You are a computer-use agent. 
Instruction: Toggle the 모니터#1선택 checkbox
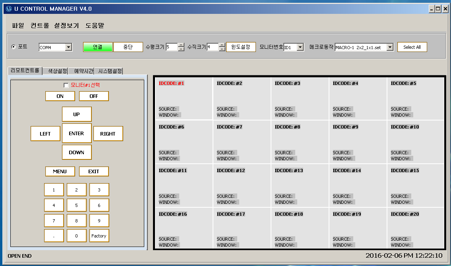66,85
